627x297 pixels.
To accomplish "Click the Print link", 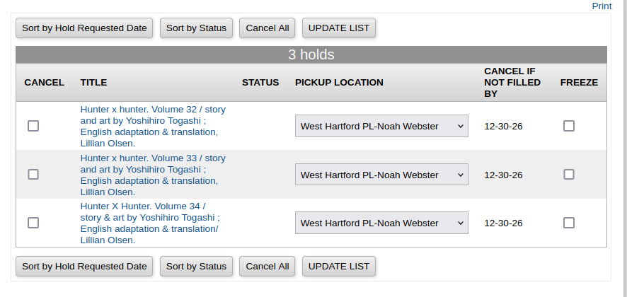I will (602, 6).
